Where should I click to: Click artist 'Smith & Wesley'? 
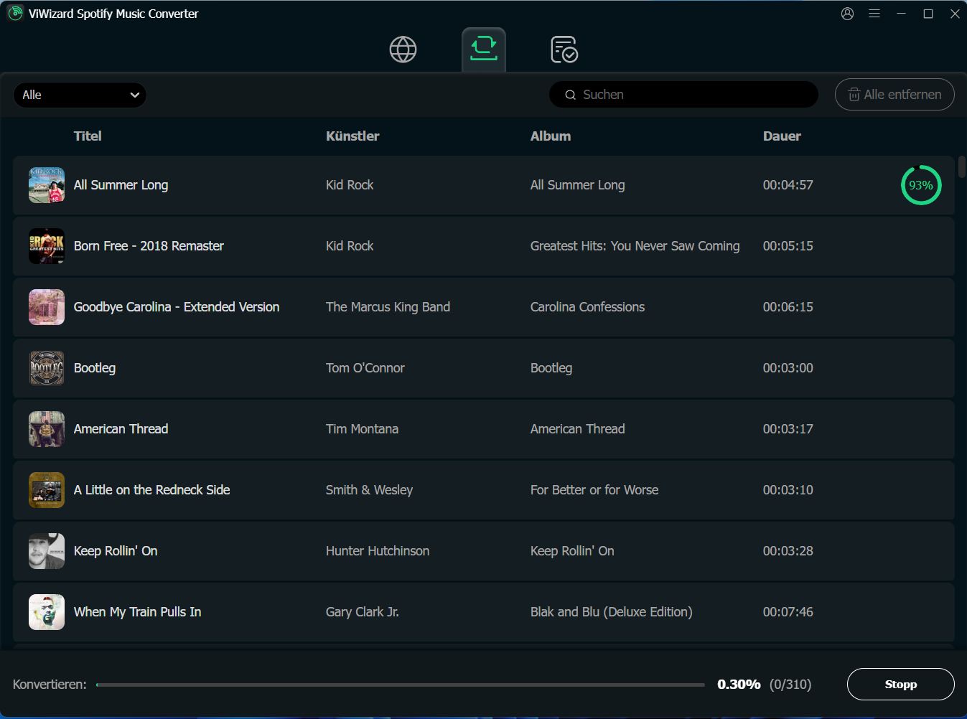click(x=369, y=490)
